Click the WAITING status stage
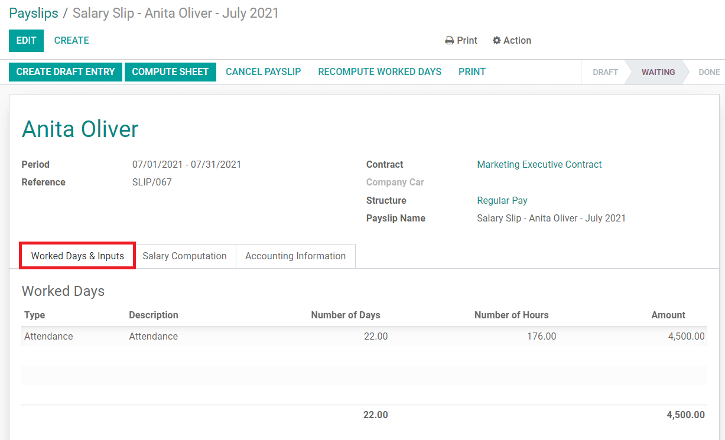The image size is (725, 440). 658,72
